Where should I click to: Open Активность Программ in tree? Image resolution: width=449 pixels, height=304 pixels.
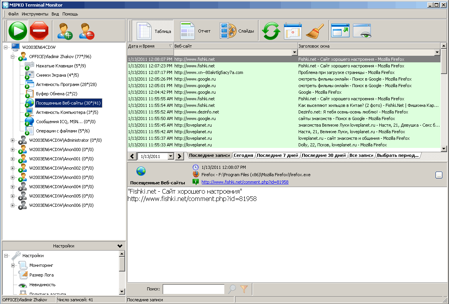(66, 84)
